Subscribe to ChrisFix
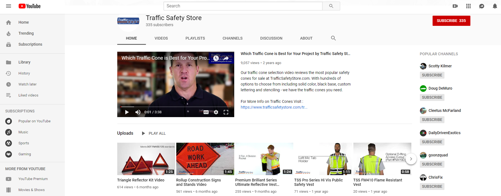Image resolution: width=501 pixels, height=196 pixels. tap(432, 186)
